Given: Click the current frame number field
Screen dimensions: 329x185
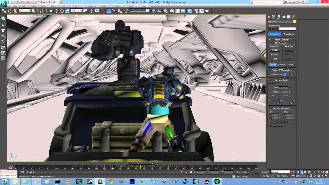Looking at the screenshot, I should 301,176.
